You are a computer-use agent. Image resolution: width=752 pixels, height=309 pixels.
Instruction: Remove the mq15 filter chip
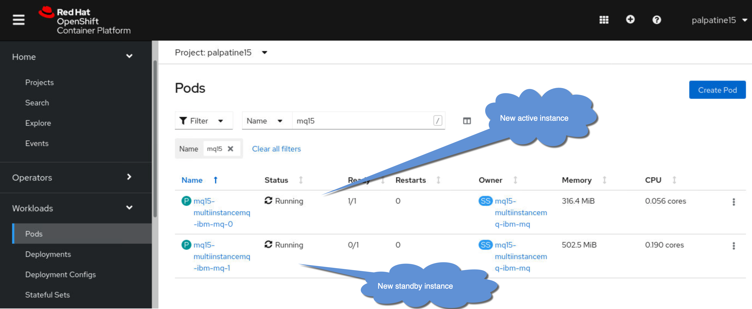click(230, 149)
